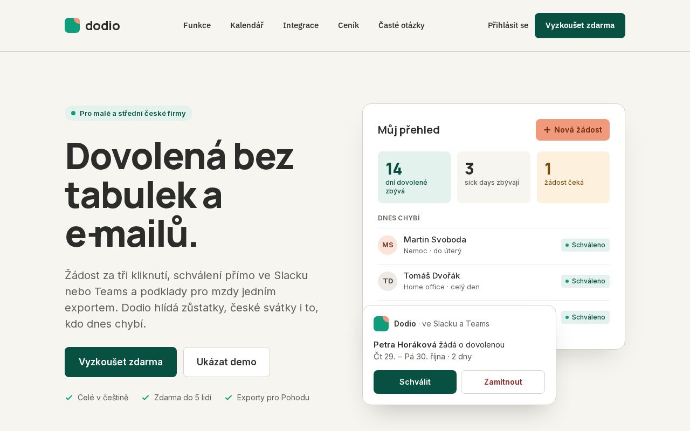Click the DNES CHYBÍ label
This screenshot has width=690, height=431.
[399, 218]
